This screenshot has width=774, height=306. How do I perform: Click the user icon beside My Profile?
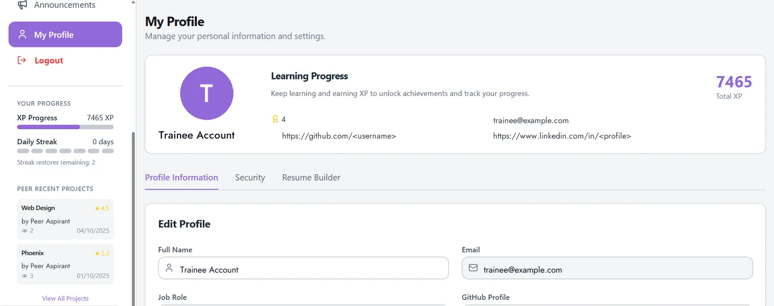[22, 34]
